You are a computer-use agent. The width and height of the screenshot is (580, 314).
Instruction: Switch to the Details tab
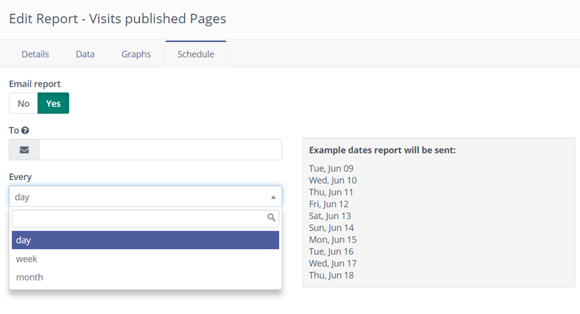click(x=35, y=54)
